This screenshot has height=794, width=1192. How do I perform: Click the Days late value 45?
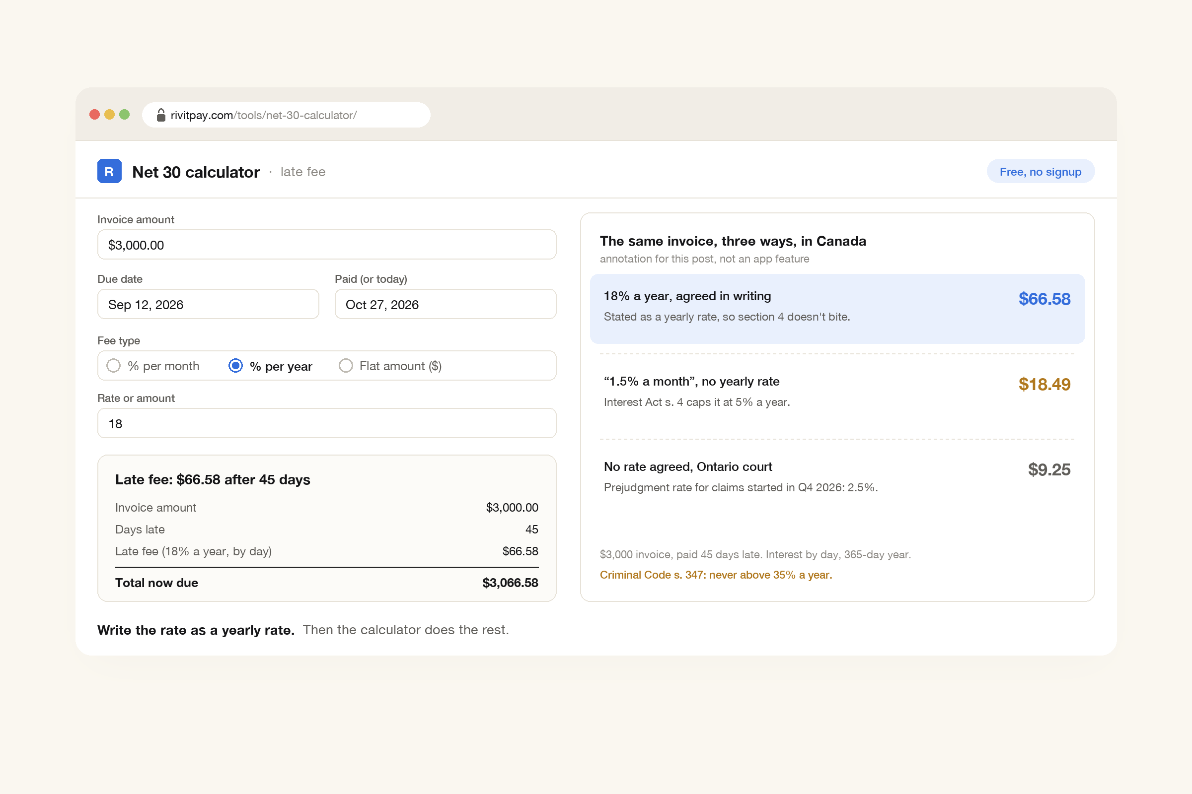(531, 529)
